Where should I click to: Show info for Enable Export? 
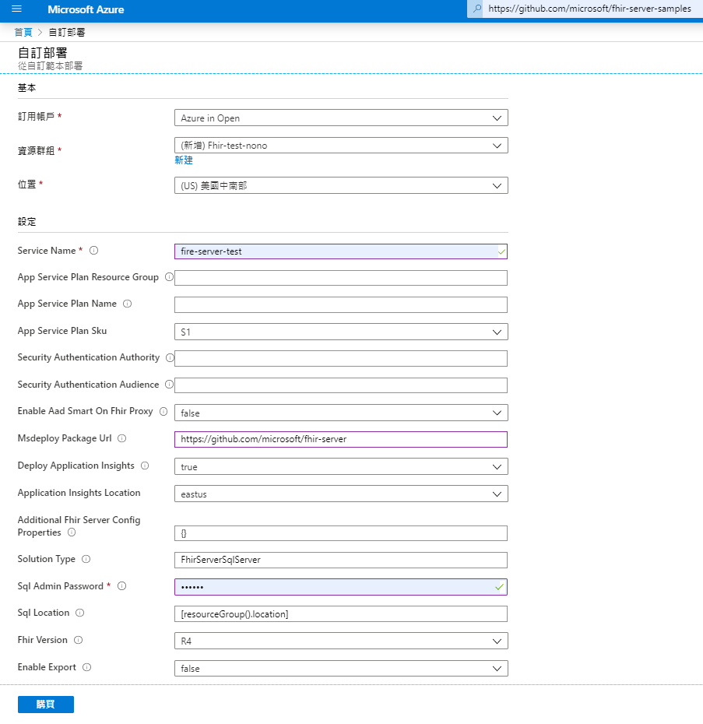tap(87, 667)
